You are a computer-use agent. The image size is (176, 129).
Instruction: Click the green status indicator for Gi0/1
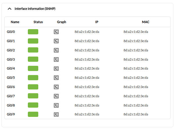pyautogui.click(x=33, y=41)
